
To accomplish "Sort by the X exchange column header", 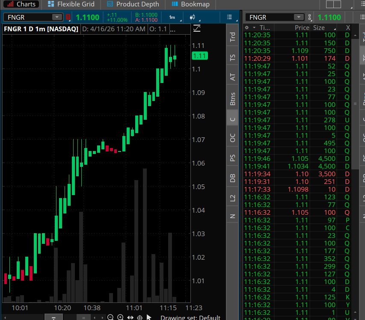I will click(x=348, y=28).
